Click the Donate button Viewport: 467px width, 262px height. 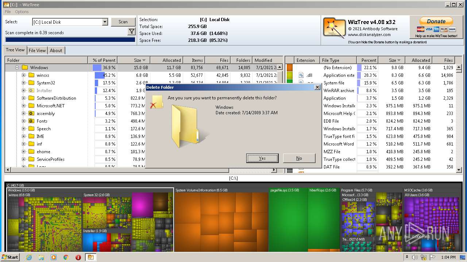click(x=436, y=21)
